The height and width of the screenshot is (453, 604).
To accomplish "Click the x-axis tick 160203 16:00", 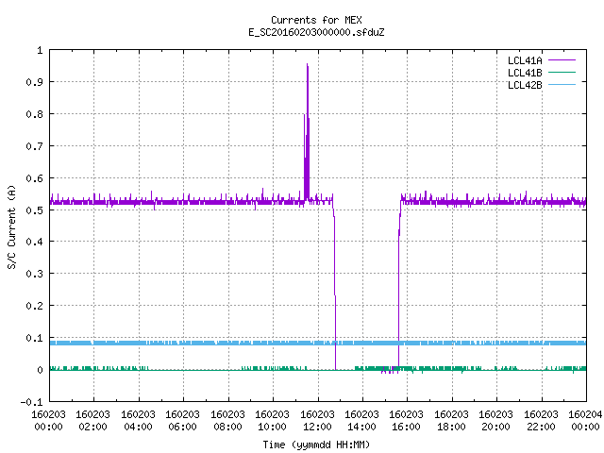I will (x=407, y=420).
